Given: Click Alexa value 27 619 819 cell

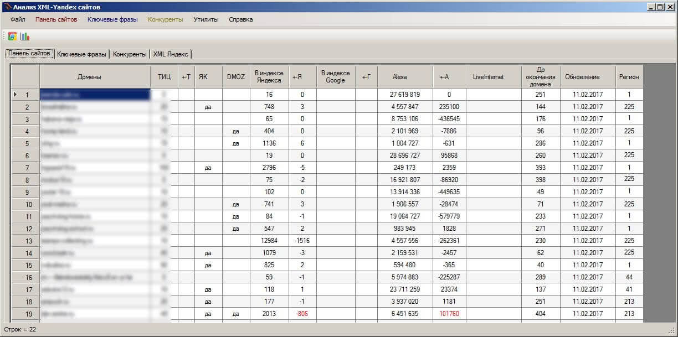Looking at the screenshot, I should tap(405, 95).
